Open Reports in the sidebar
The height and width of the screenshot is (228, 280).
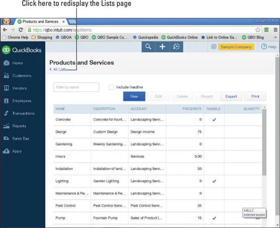pos(15,126)
